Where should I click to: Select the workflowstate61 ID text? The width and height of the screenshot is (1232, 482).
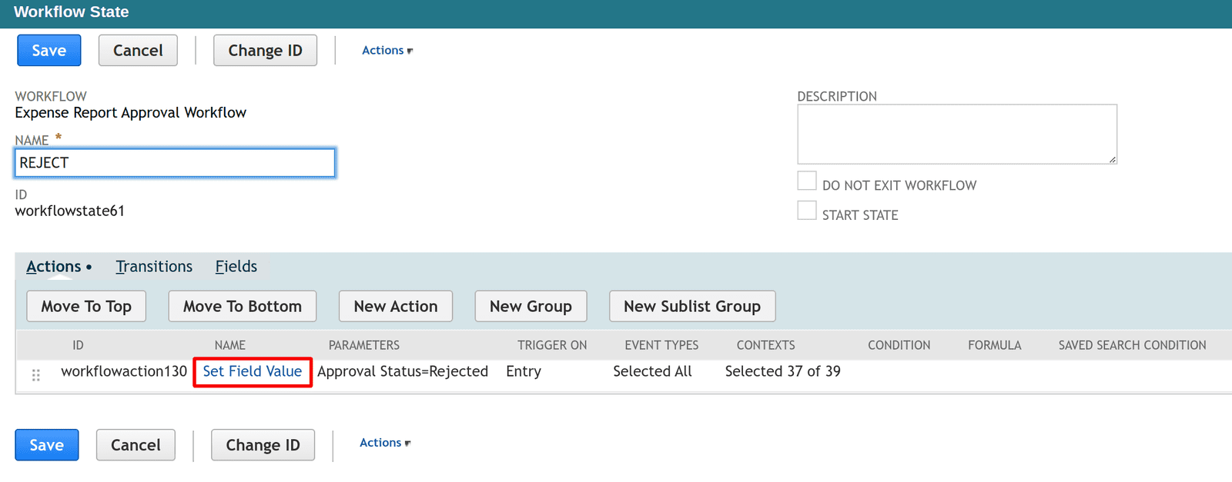[x=69, y=211]
